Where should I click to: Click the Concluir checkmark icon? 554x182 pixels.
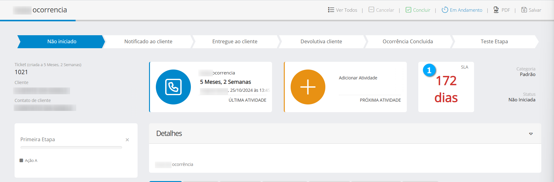tap(408, 10)
